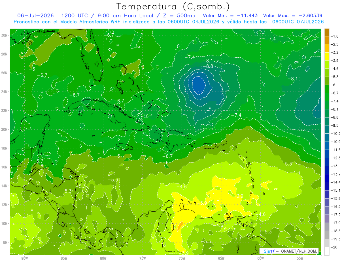Click the "-1.8" color bar label

pyautogui.click(x=335, y=36)
